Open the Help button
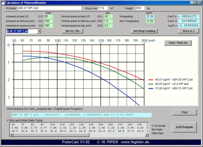Viewport: 203px width, 147px height. 184,112
